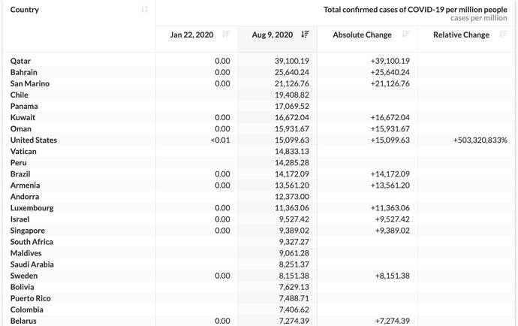Click the Country column header

pyautogui.click(x=25, y=10)
